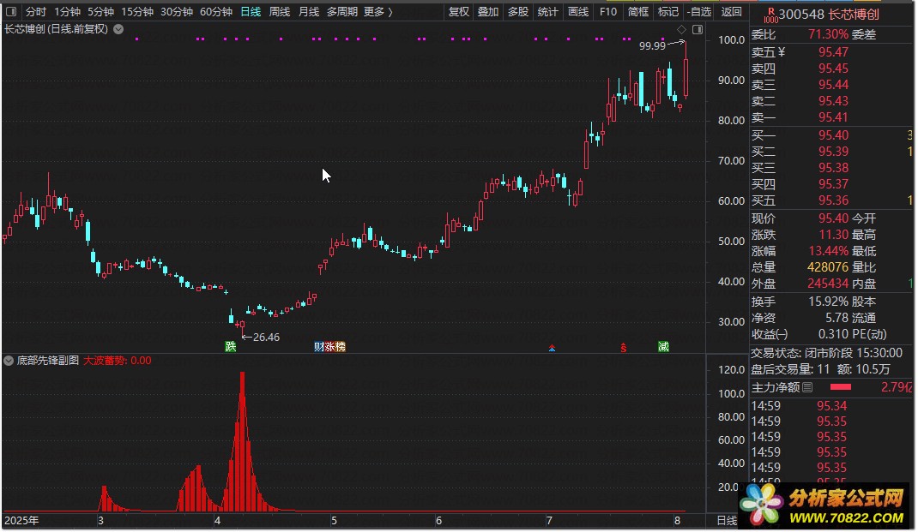Click the 总量 428076 value
The image size is (918, 532).
(828, 268)
